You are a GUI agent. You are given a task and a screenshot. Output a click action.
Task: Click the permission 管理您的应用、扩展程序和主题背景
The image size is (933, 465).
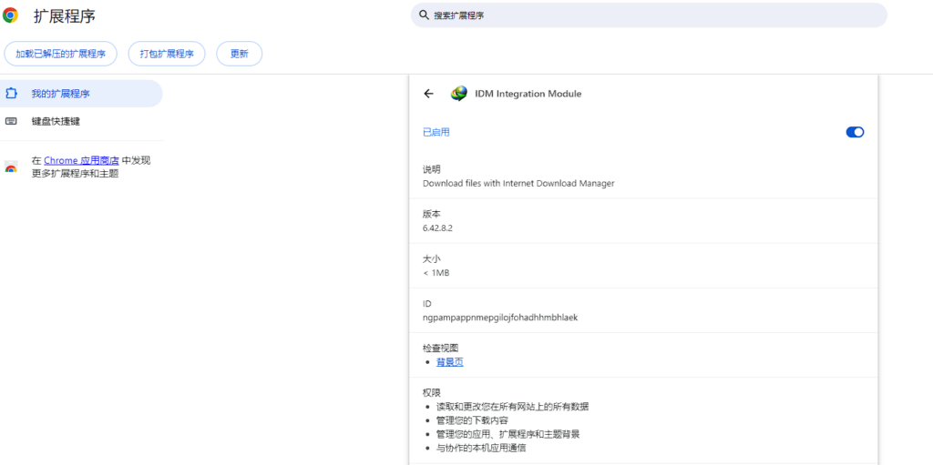[x=508, y=434]
